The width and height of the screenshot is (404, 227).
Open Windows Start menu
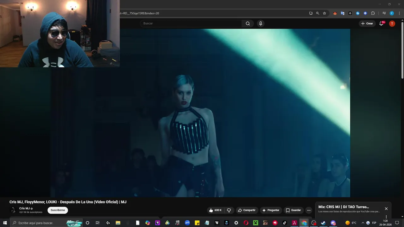click(x=5, y=223)
